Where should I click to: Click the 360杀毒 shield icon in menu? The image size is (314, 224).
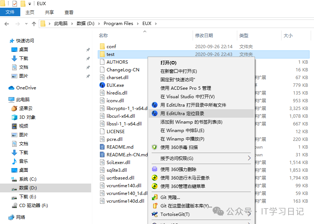[155, 147]
